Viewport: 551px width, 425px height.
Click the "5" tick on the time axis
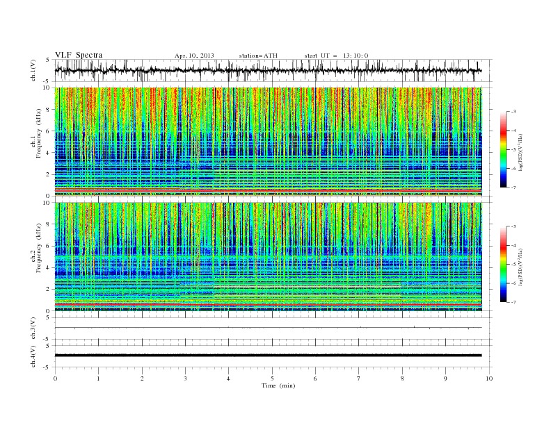(x=272, y=378)
